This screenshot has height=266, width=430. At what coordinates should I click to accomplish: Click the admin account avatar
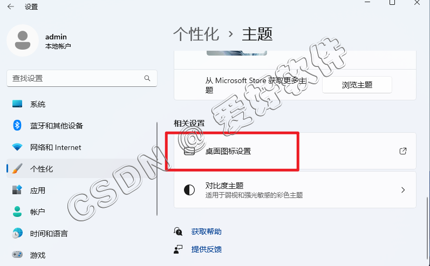pos(23,40)
